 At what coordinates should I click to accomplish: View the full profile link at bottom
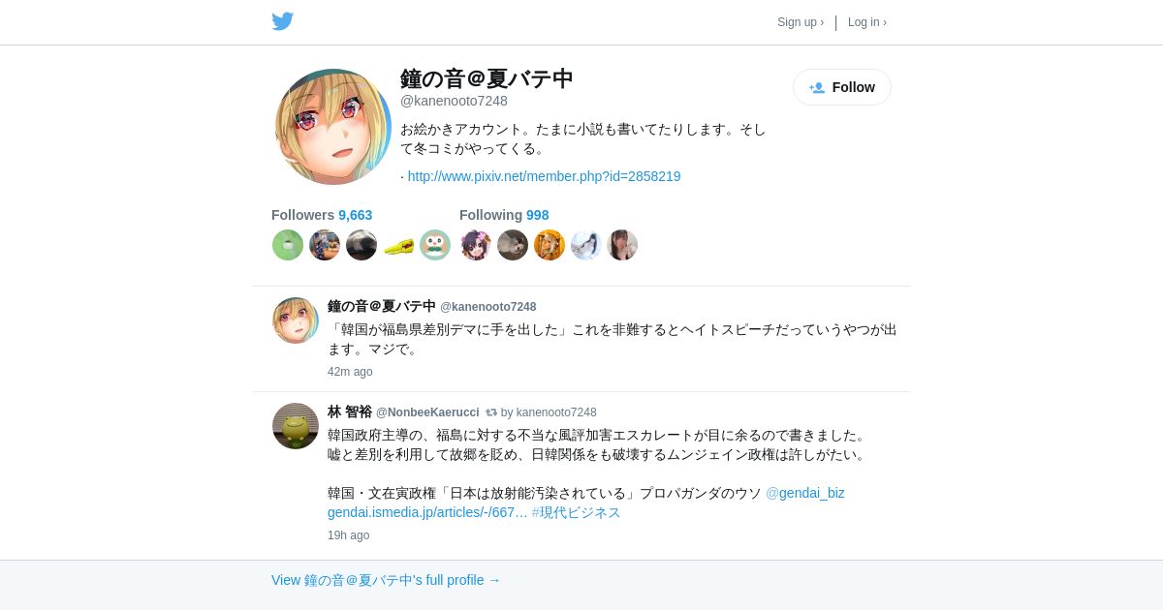(x=386, y=580)
